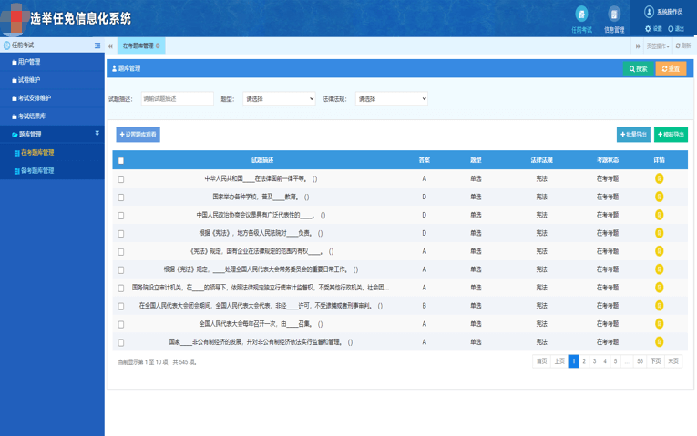Click the 考题状态 column header
The image size is (697, 436).
tap(608, 160)
